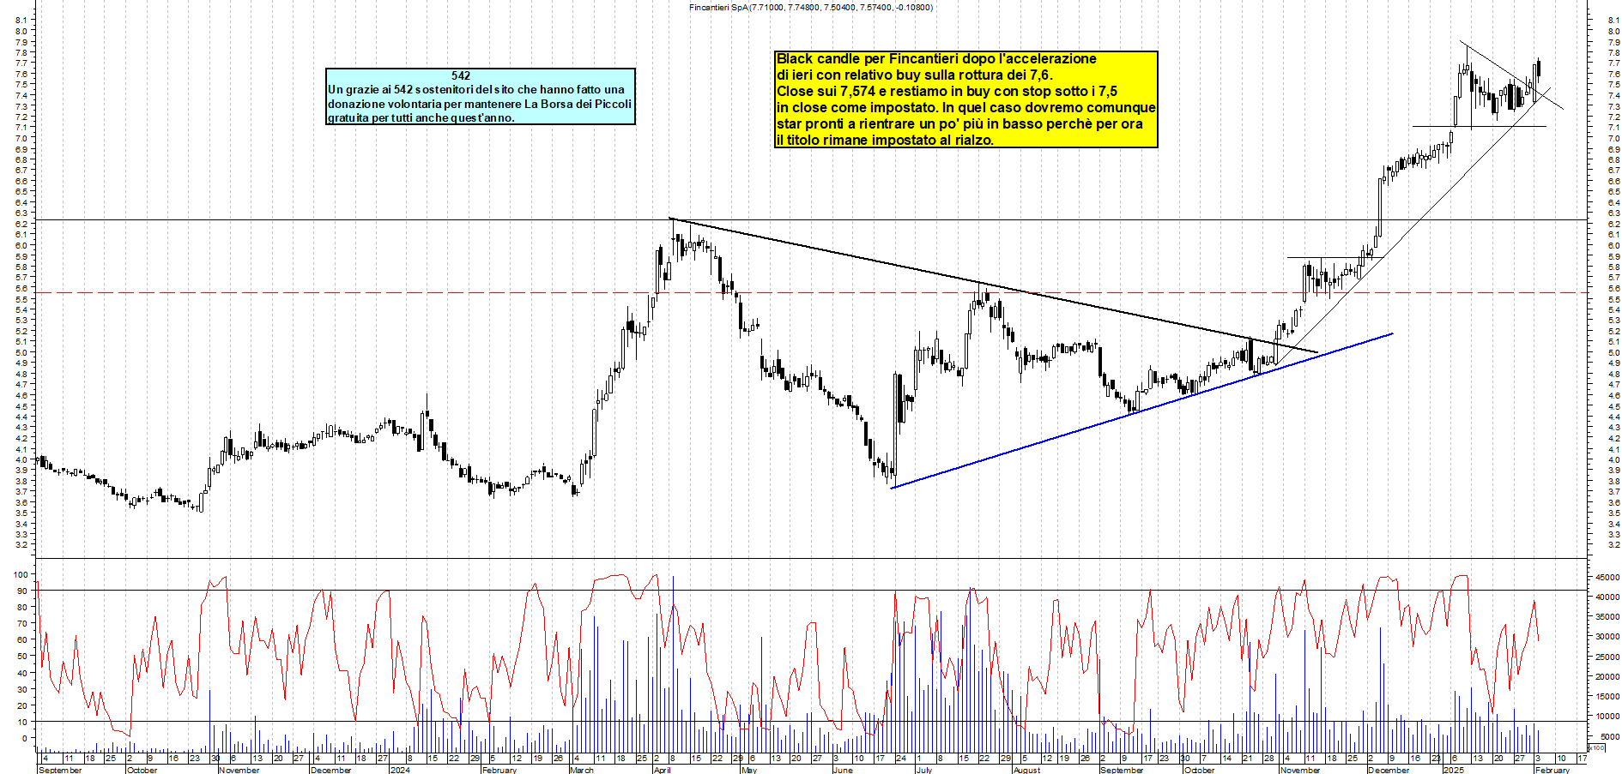1622x774 pixels.
Task: Click the line "il titolo rimane impostato al rialzo."
Action: 885,141
